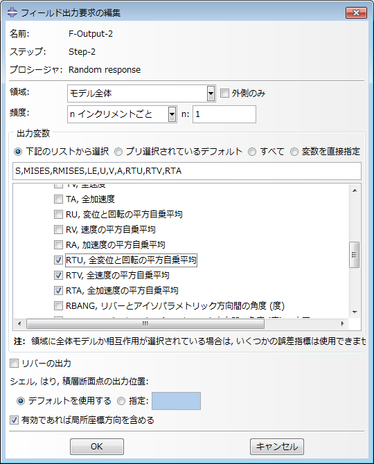Select the すべて radio button
This screenshot has width=374, height=464.
[252, 152]
